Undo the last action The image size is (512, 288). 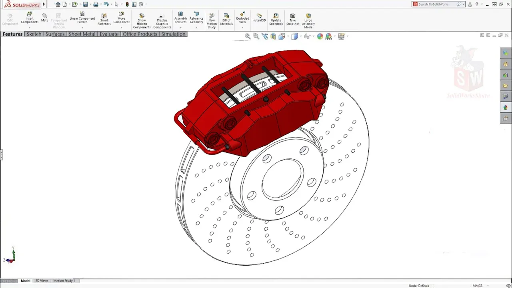pos(106,4)
